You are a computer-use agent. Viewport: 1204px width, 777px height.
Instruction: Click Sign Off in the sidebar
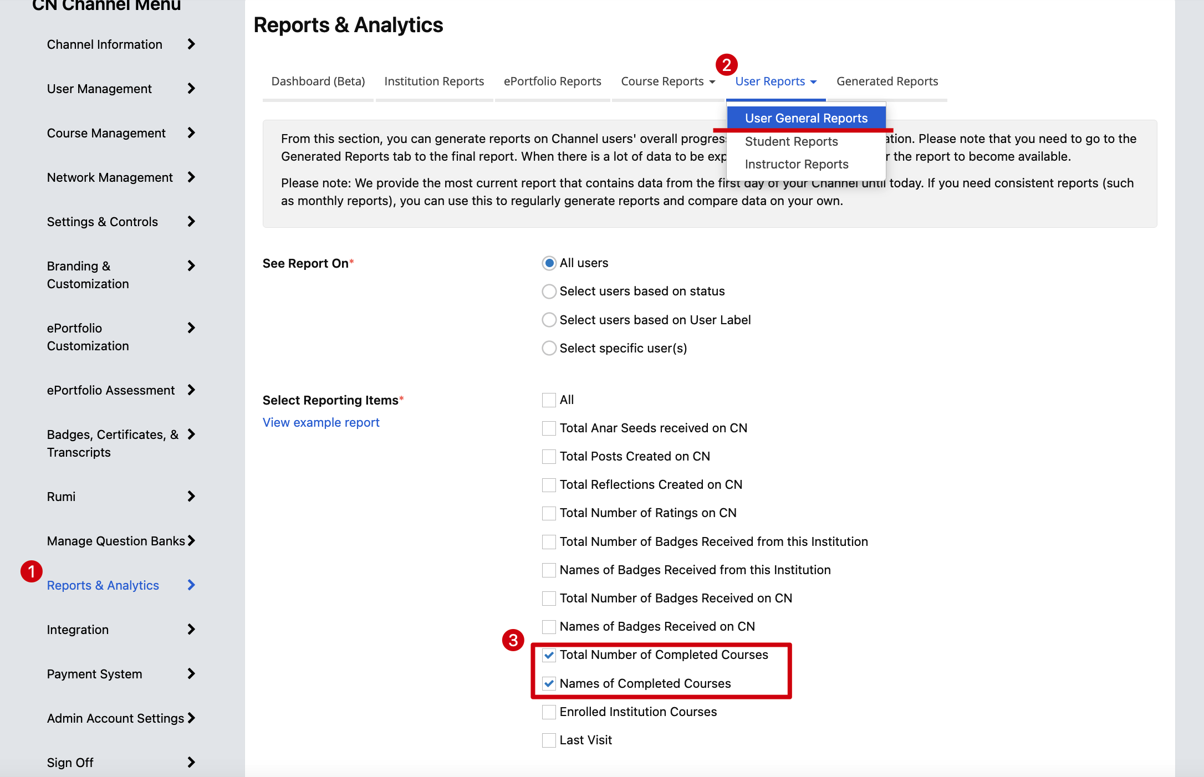point(70,763)
